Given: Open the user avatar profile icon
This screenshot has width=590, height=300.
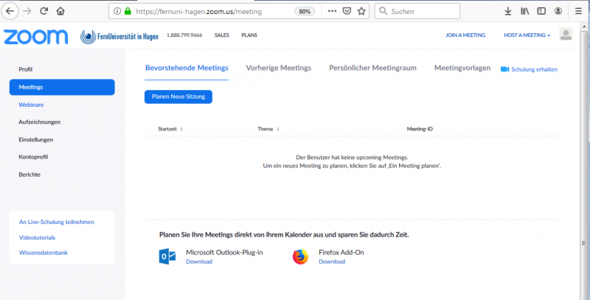Looking at the screenshot, I should (x=566, y=34).
